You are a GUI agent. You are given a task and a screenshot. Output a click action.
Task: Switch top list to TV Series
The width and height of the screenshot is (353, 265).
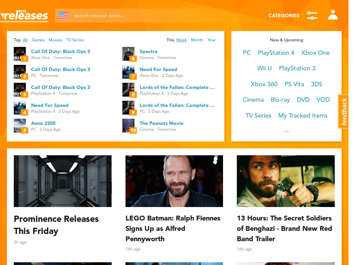tap(75, 40)
